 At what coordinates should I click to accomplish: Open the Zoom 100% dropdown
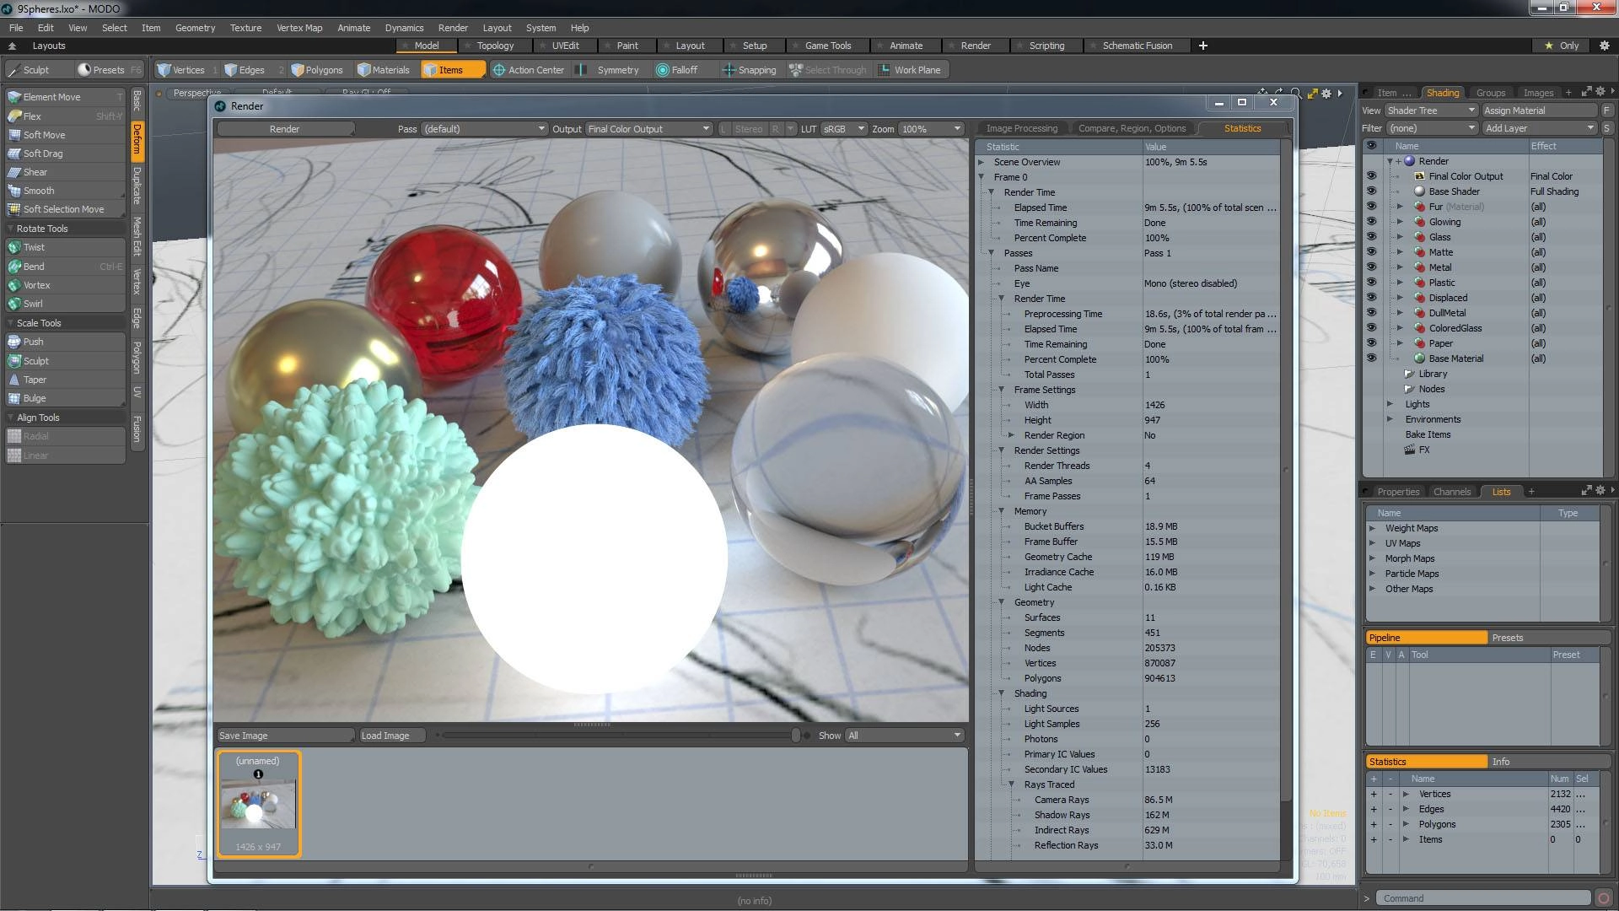tap(931, 129)
